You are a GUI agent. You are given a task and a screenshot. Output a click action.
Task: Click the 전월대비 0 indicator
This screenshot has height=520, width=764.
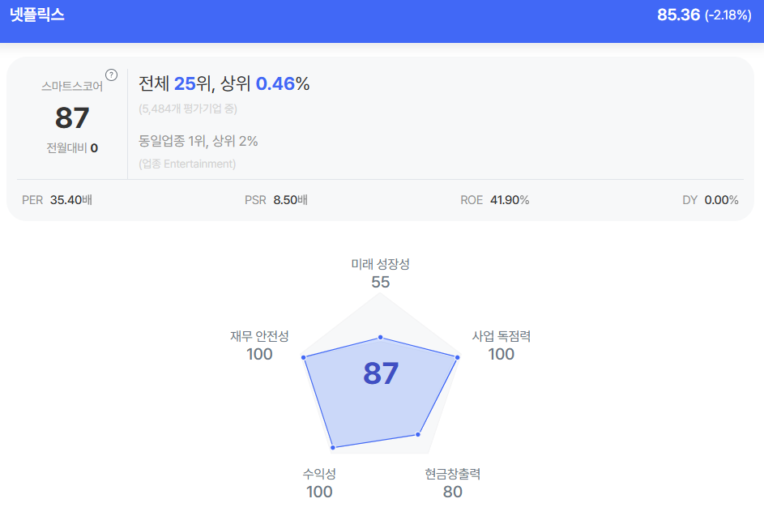coord(72,148)
